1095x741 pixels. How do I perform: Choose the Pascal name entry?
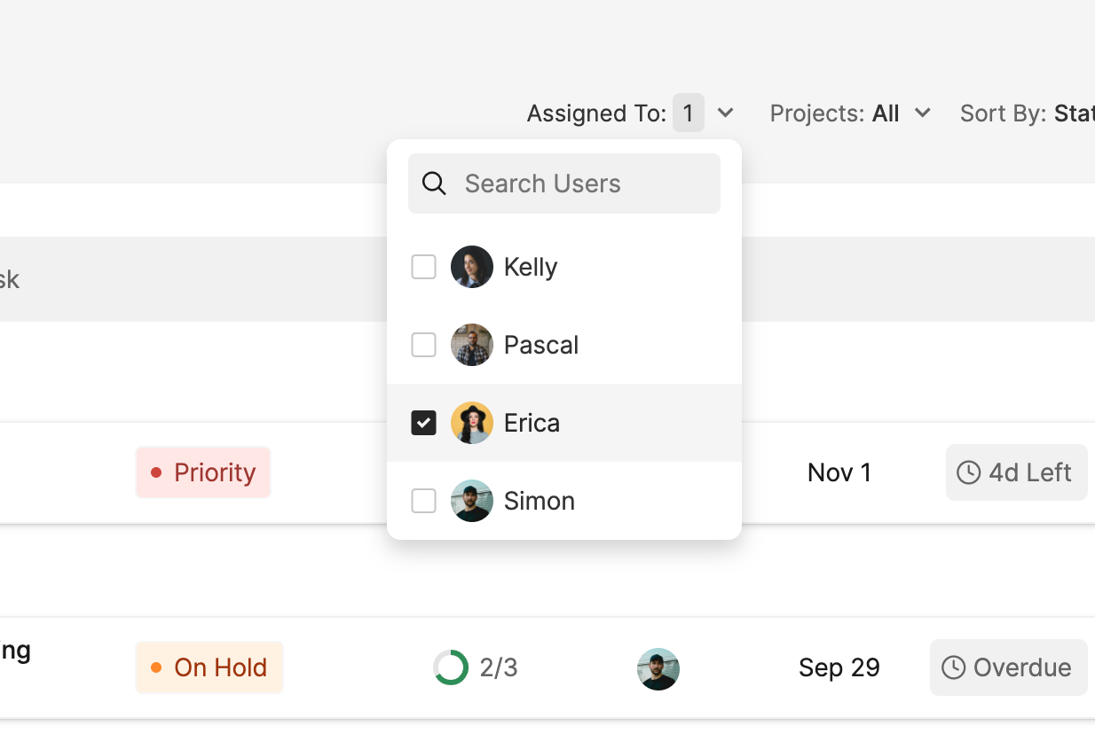click(x=541, y=345)
